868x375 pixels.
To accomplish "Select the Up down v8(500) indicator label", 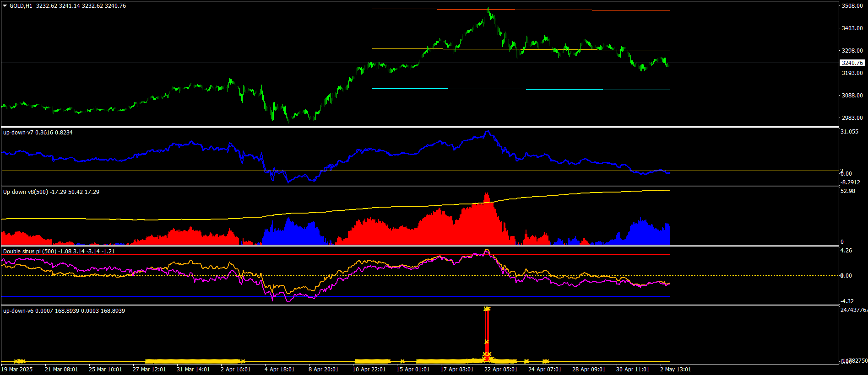I will [x=26, y=192].
